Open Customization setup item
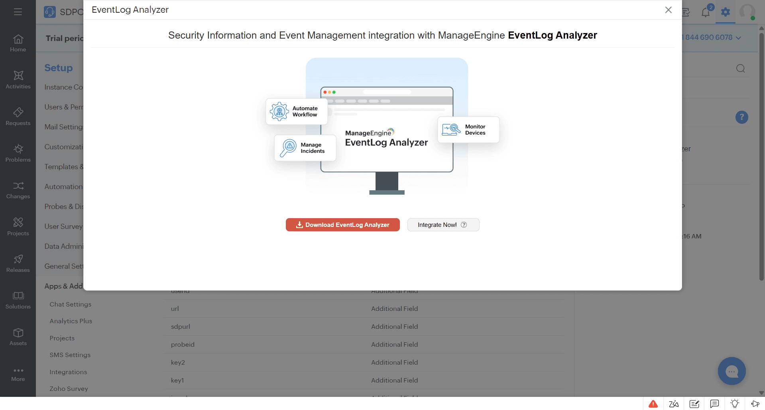Image resolution: width=765 pixels, height=410 pixels. [64, 147]
